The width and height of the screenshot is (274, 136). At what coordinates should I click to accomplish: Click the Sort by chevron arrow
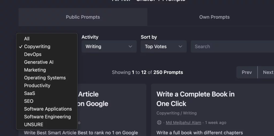180,47
